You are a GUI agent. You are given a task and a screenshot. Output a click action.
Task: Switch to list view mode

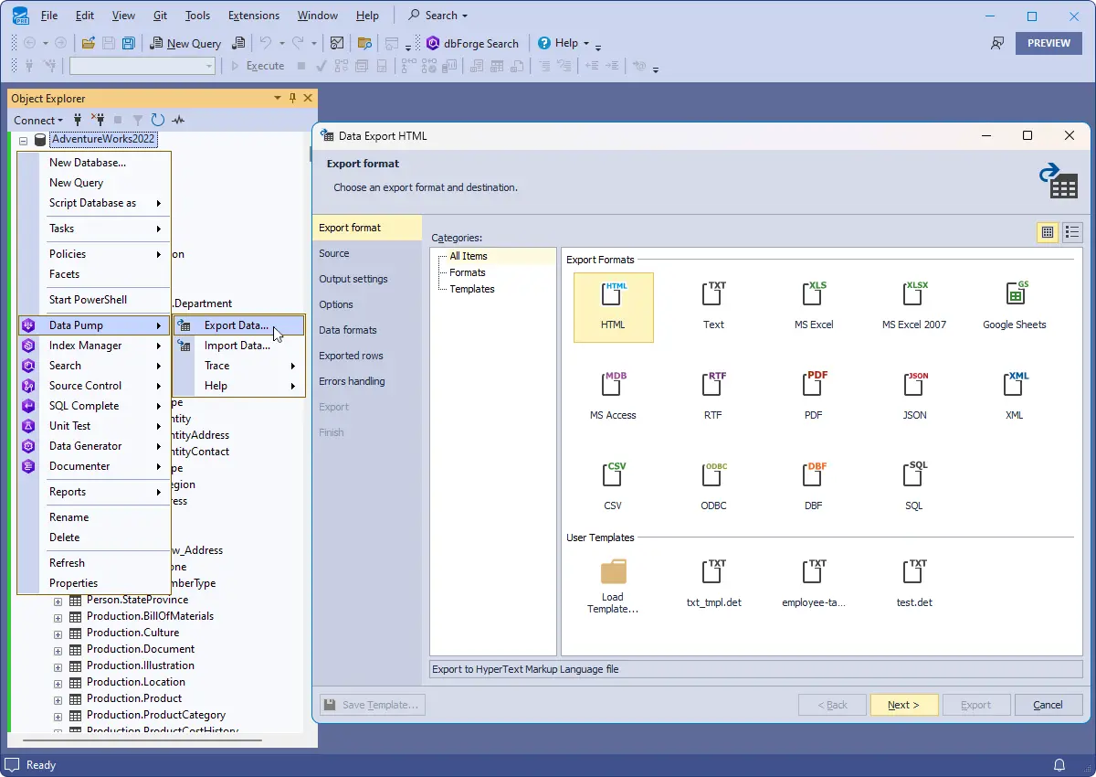(1072, 232)
